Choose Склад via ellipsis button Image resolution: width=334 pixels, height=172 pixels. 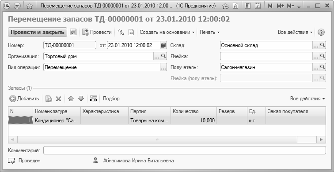coord(316,45)
